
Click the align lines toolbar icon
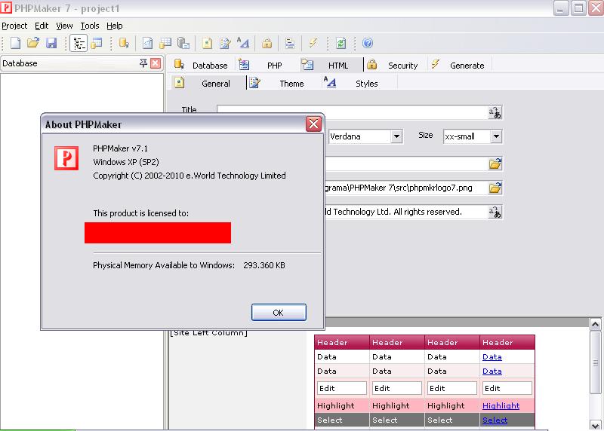[290, 43]
